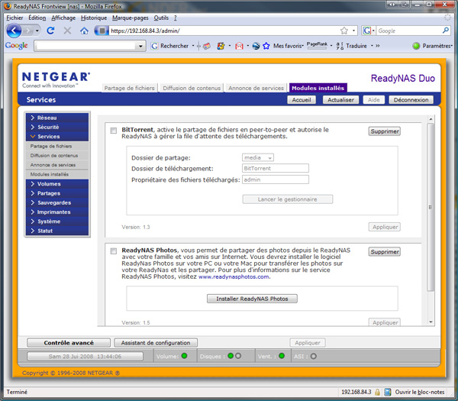This screenshot has width=458, height=401.
Task: Click the green Volume status LED
Action: [x=184, y=356]
